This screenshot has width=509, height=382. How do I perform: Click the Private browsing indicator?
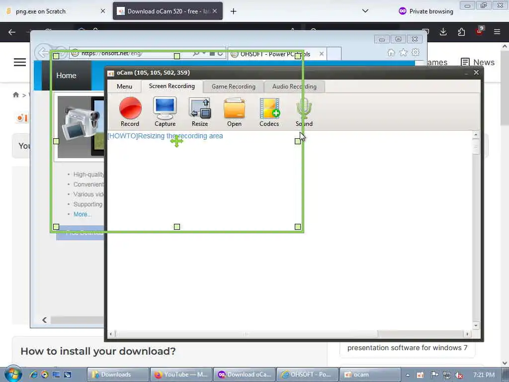(425, 11)
